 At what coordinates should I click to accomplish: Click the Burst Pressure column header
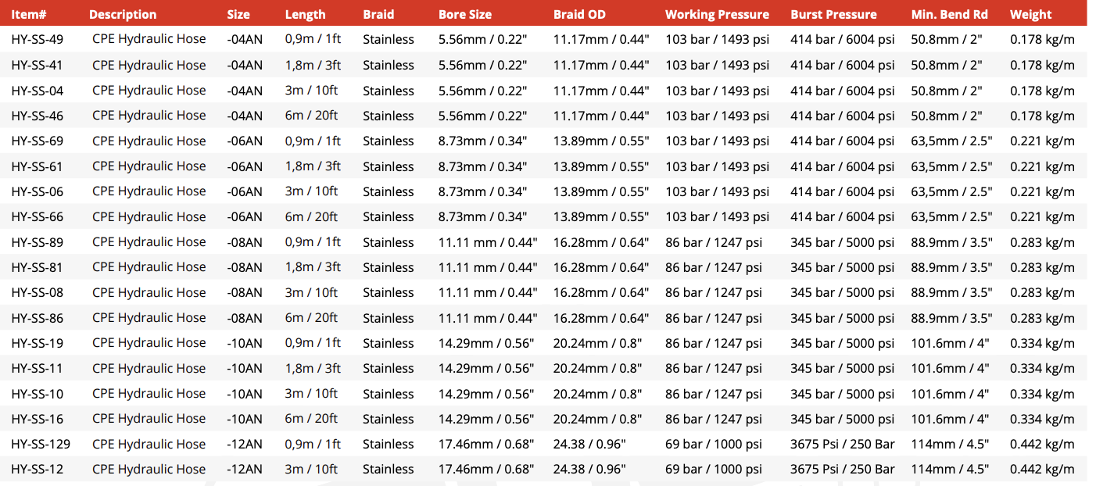[833, 14]
